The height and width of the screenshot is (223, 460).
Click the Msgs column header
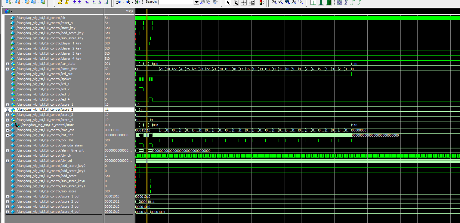pos(129,11)
